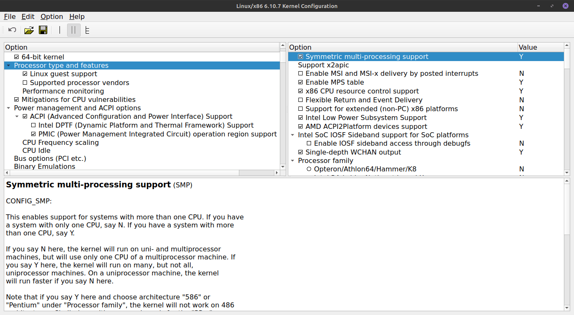
Task: Toggle x86 CPU resource control support checkbox
Action: (301, 91)
